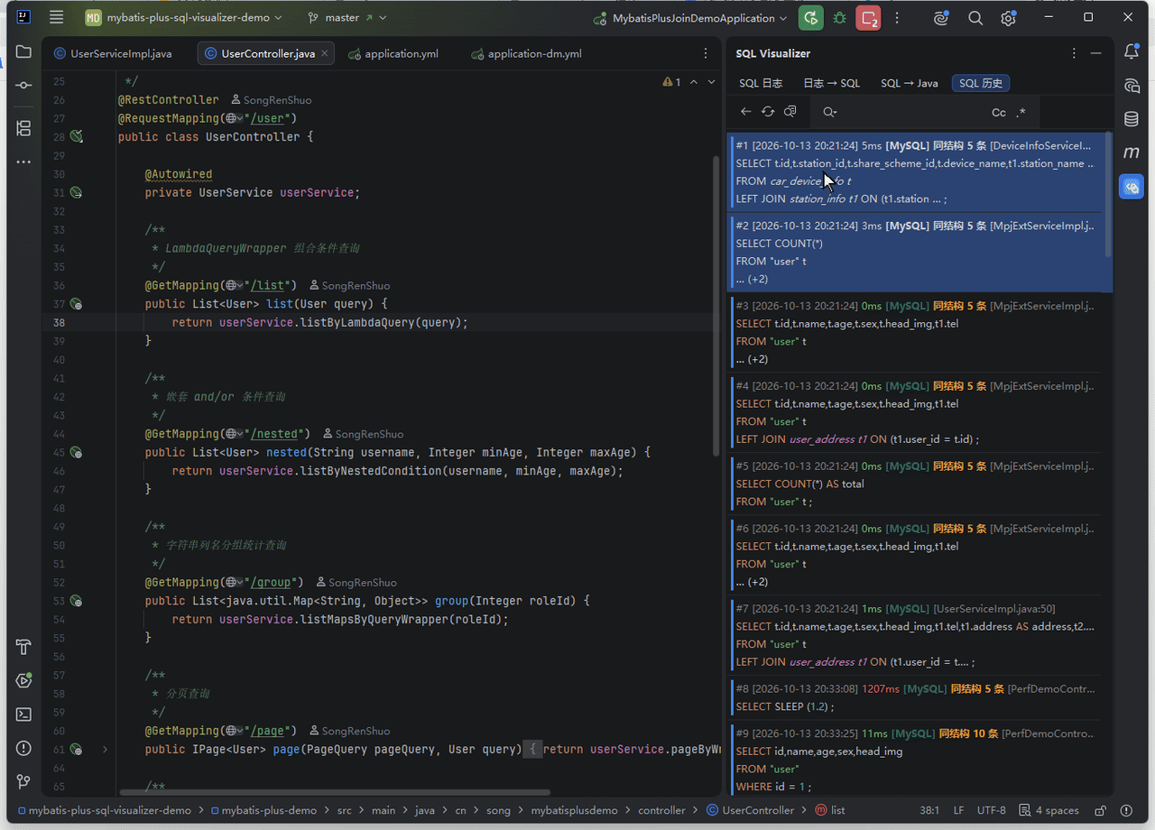Open the Git tool window

23,781
